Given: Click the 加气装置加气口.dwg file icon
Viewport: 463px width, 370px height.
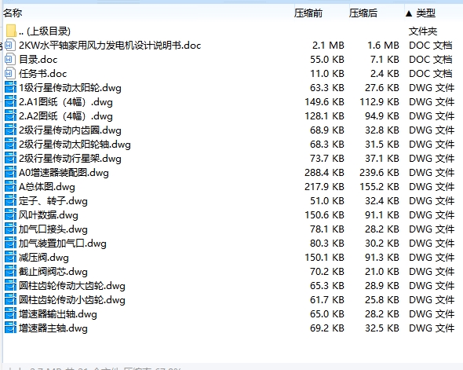Looking at the screenshot, I should [x=11, y=244].
